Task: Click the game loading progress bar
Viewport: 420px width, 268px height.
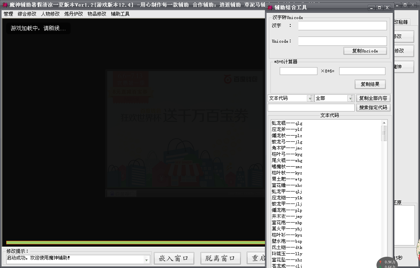Action: click(x=136, y=243)
